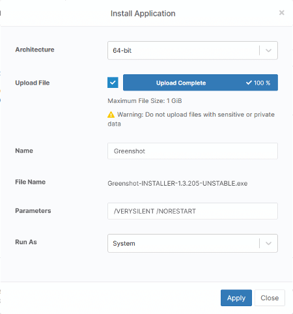Click the Install Application dialog title
Image resolution: width=293 pixels, height=314 pixels.
point(143,14)
